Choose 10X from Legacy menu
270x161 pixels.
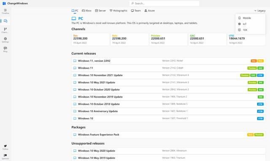250,30
